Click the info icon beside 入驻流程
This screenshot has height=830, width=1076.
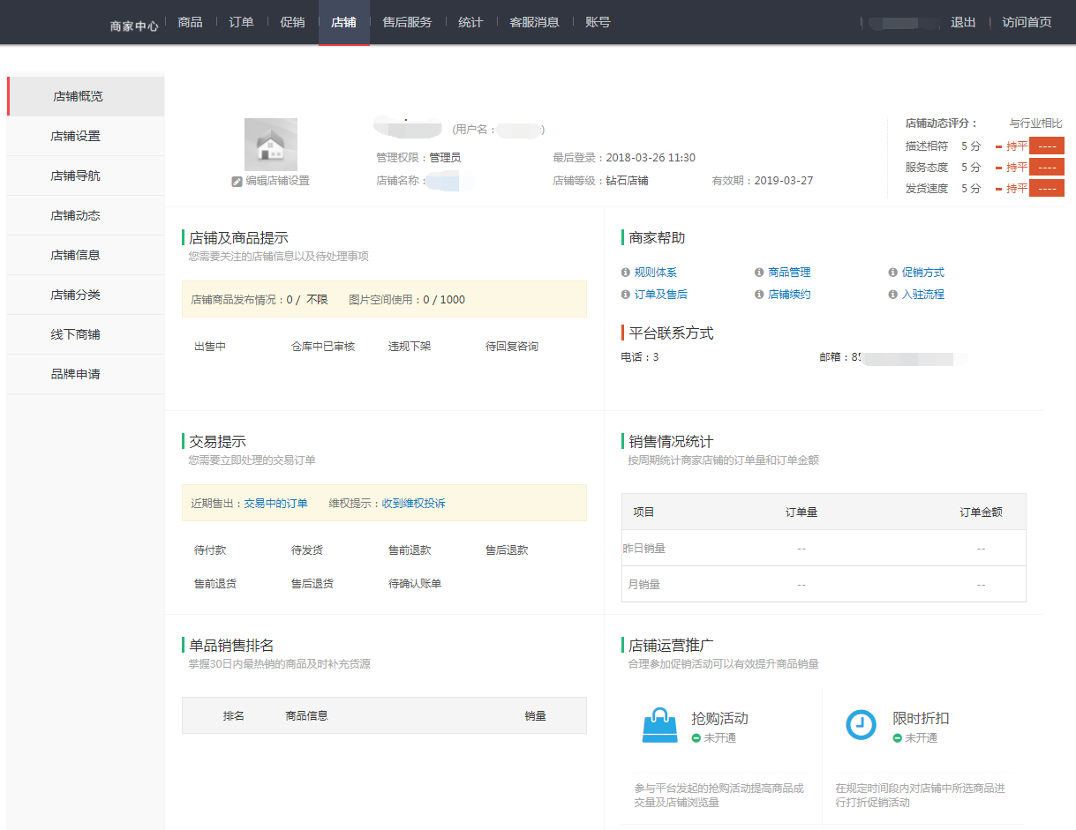click(x=893, y=295)
